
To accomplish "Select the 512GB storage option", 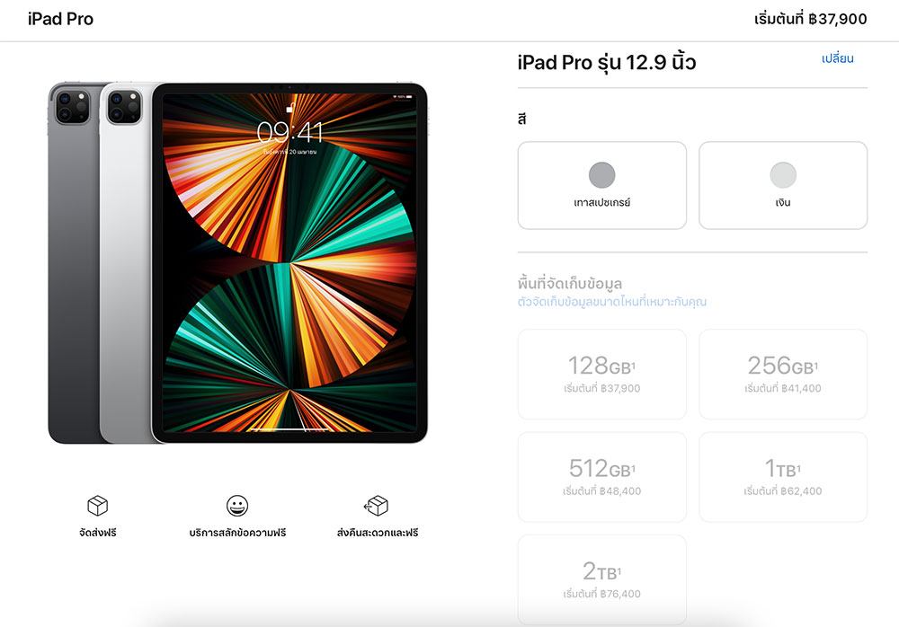I will pyautogui.click(x=602, y=477).
